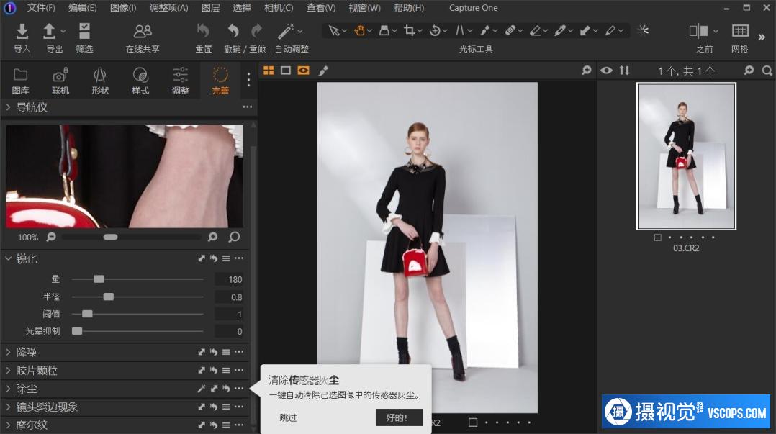Open the 在线共享 online sharing icon
Viewport: 776px width, 434px height.
pos(143,32)
